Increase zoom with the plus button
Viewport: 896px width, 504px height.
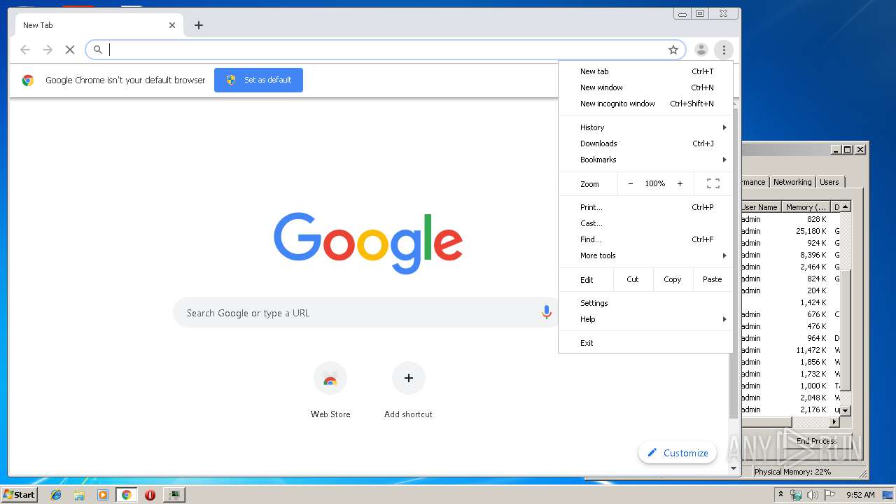(680, 183)
